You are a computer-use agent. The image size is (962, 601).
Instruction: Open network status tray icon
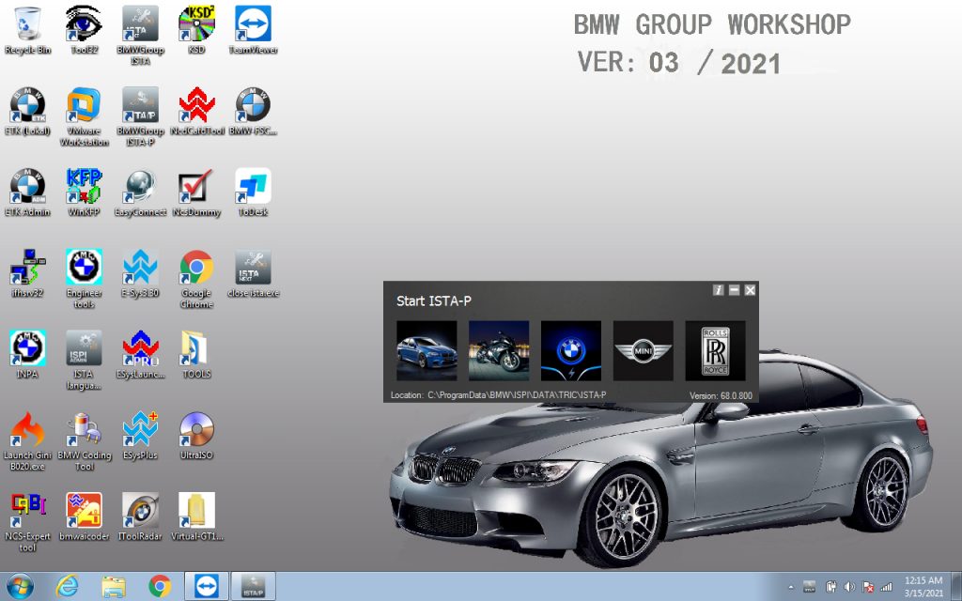(x=887, y=587)
